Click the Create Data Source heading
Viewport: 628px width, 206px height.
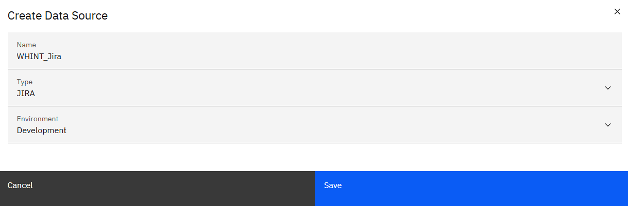coord(58,16)
